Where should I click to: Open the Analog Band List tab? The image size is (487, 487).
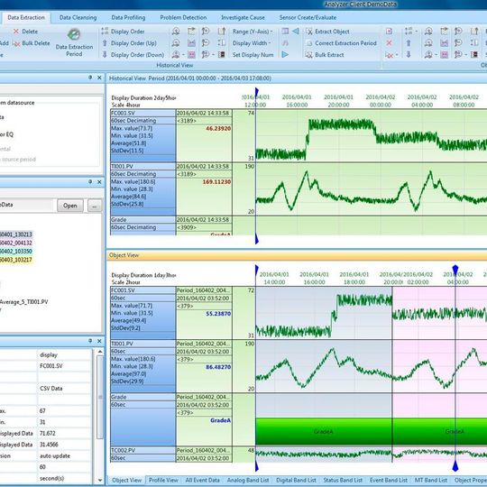tap(248, 480)
